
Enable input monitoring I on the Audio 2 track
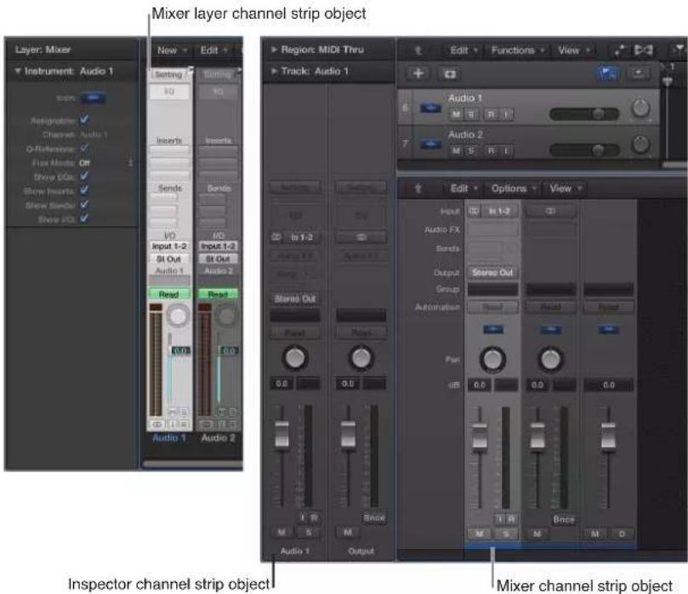tap(505, 151)
